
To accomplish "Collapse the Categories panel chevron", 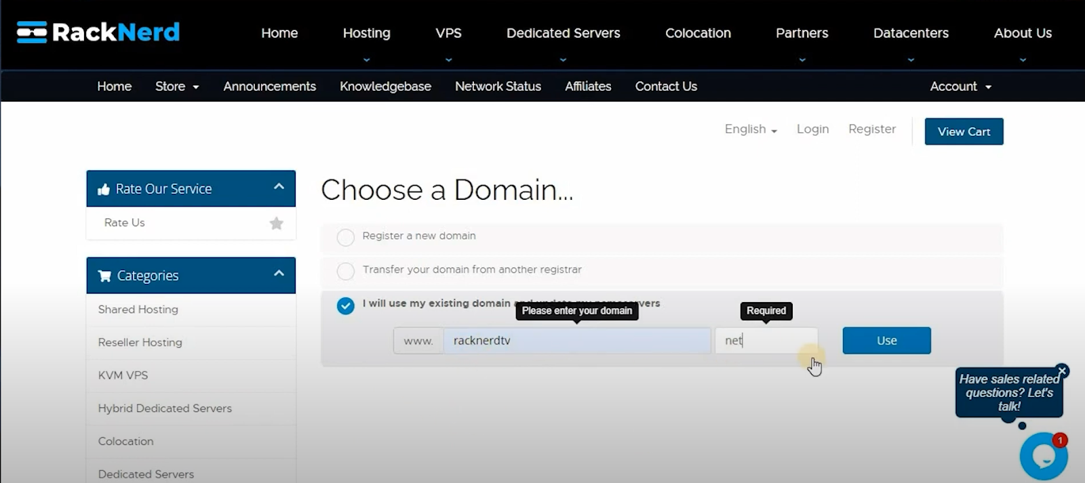I will [x=279, y=273].
